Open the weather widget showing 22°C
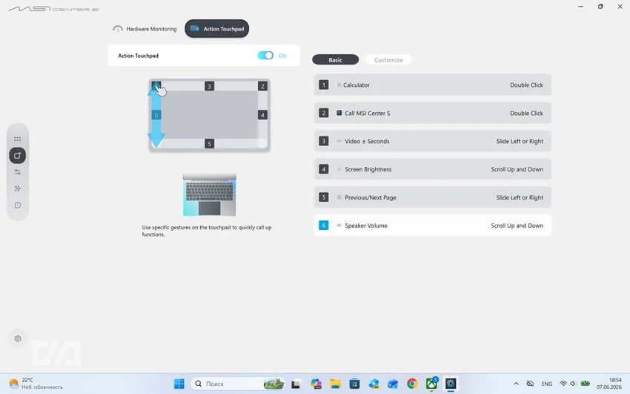 point(36,384)
